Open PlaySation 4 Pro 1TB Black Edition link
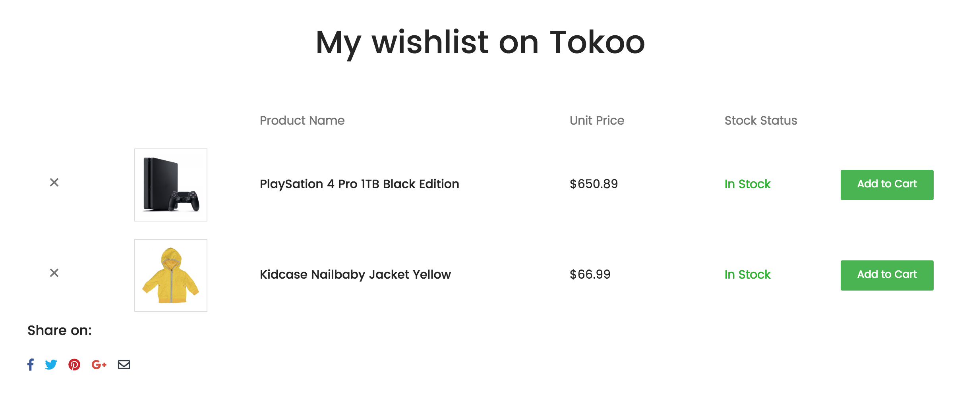The image size is (971, 416). tap(360, 184)
